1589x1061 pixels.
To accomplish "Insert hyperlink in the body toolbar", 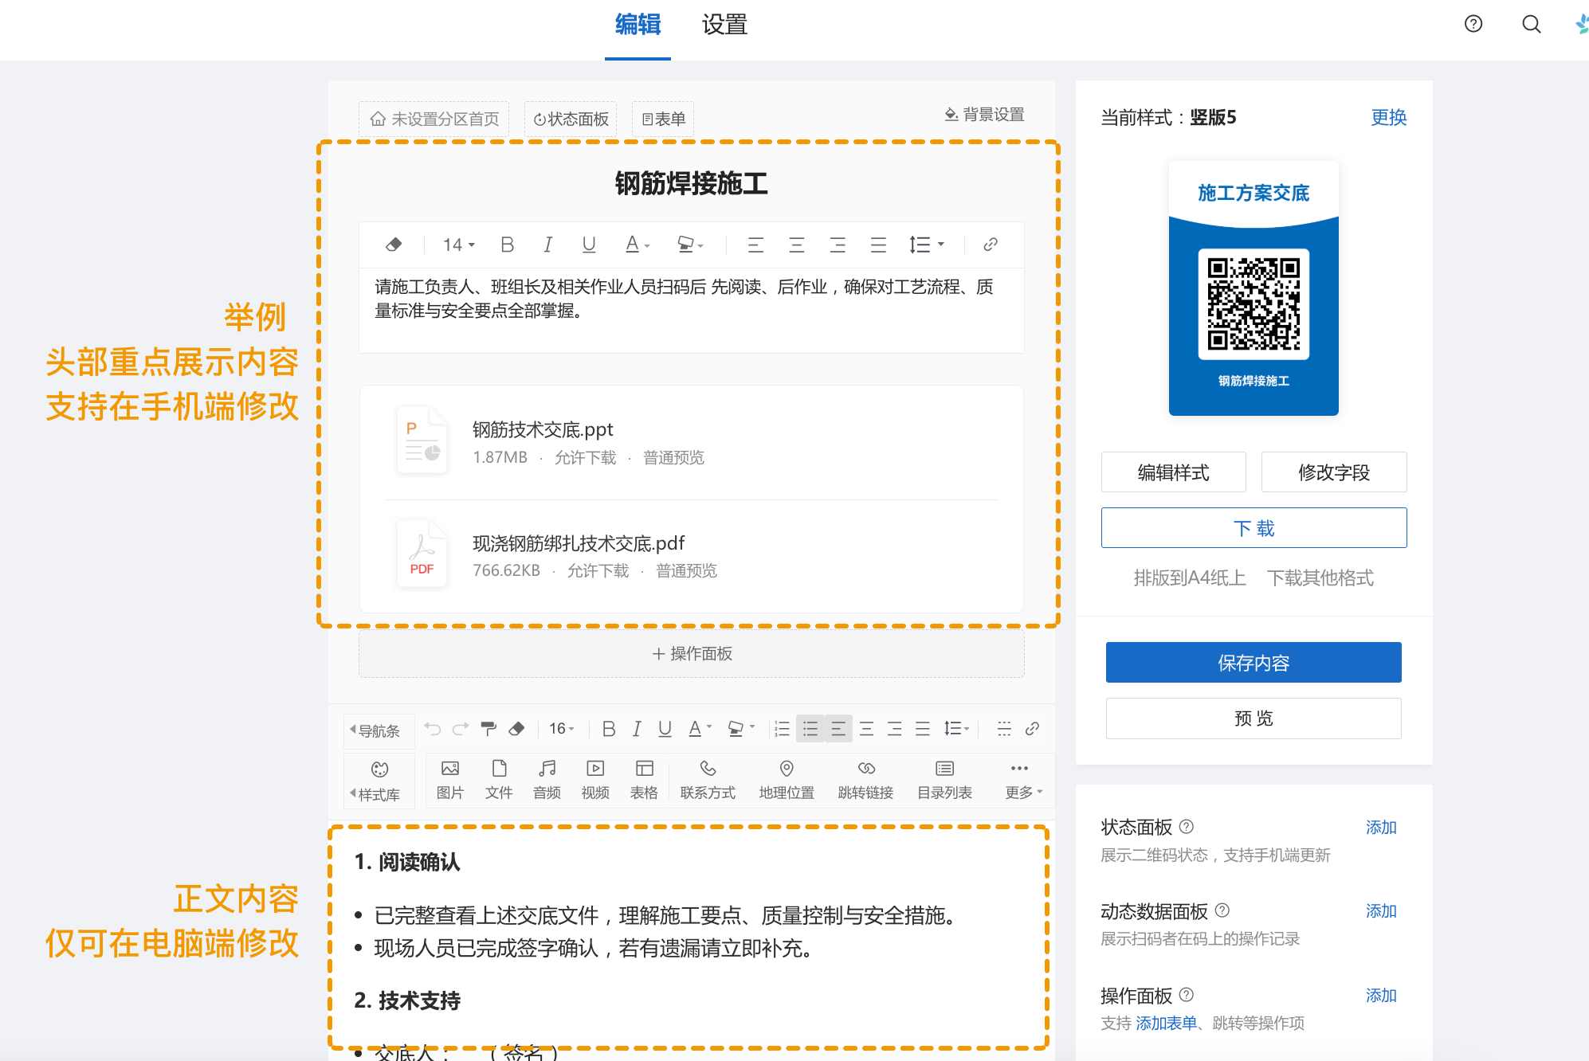I will point(1032,728).
